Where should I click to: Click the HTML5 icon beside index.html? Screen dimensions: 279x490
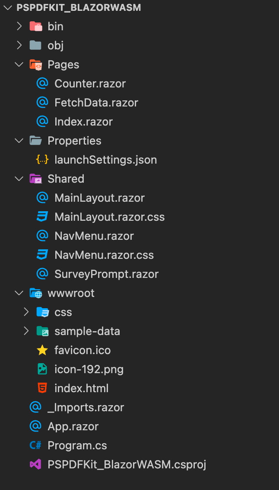pyautogui.click(x=42, y=388)
